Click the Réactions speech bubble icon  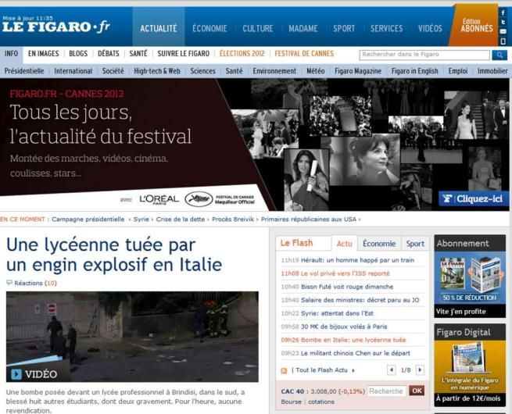pyautogui.click(x=9, y=283)
